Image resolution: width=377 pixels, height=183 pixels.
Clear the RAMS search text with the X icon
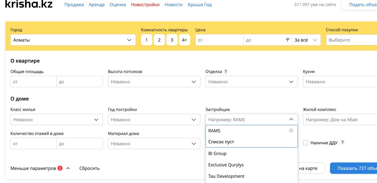(291, 131)
